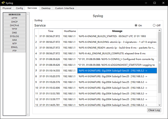The image size is (168, 119).
Task: Switch to the Config tab
Action: click(x=19, y=8)
